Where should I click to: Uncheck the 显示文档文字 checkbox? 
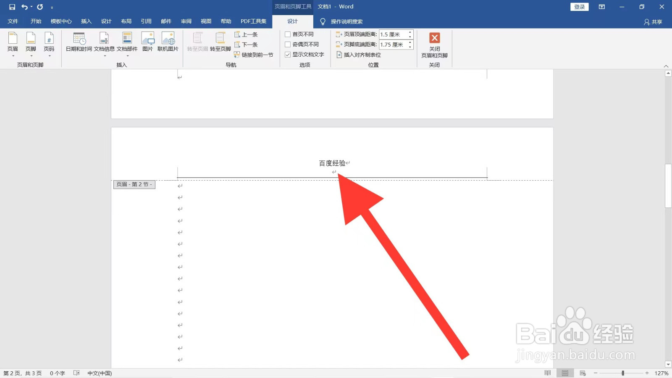click(x=288, y=55)
